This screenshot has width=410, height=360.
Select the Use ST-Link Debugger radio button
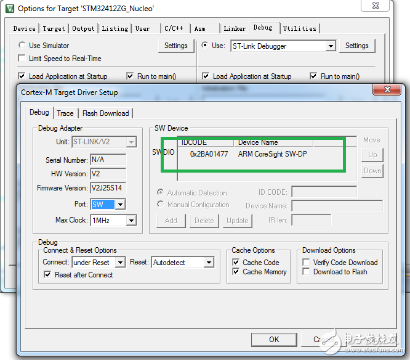pos(205,45)
